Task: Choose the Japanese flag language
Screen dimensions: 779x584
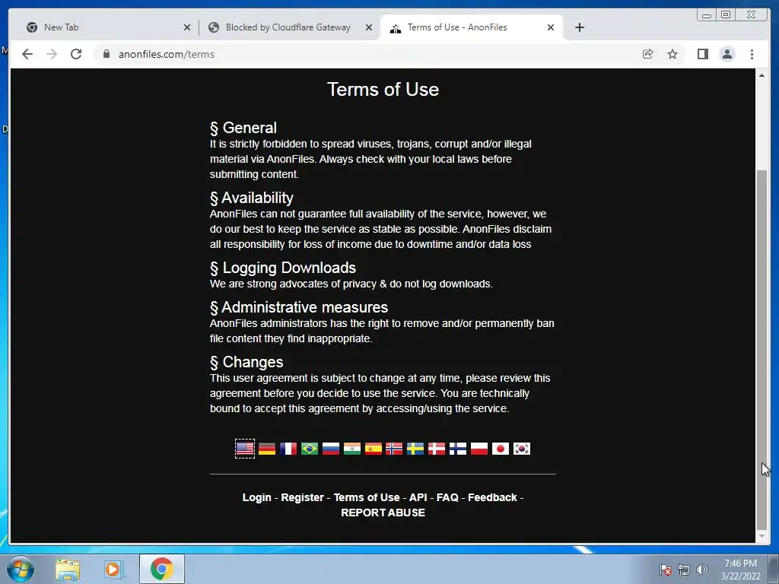Action: tap(501, 449)
